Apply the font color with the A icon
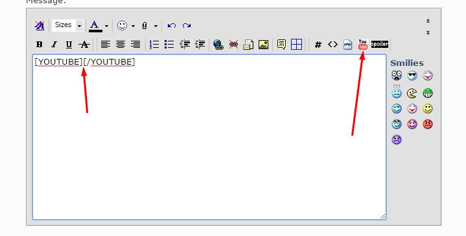Image resolution: width=466 pixels, height=236 pixels. (95, 25)
